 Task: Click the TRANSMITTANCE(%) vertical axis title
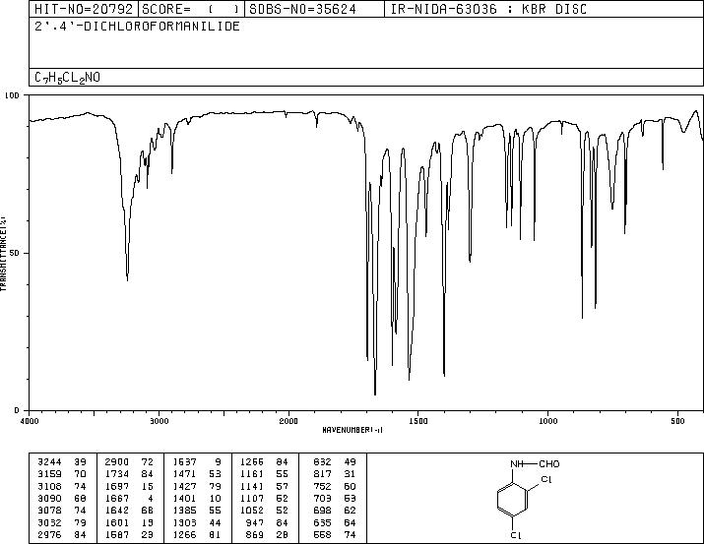pos(3,253)
